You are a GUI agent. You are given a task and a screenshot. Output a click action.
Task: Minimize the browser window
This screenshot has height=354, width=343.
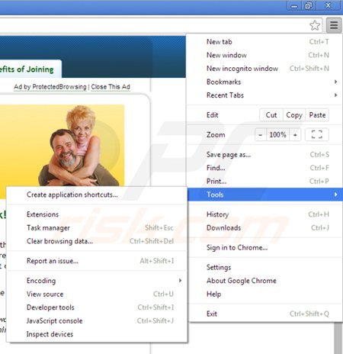294,6
